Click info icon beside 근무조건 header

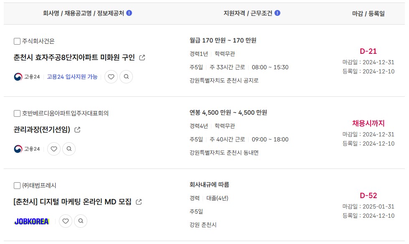[x=277, y=13]
